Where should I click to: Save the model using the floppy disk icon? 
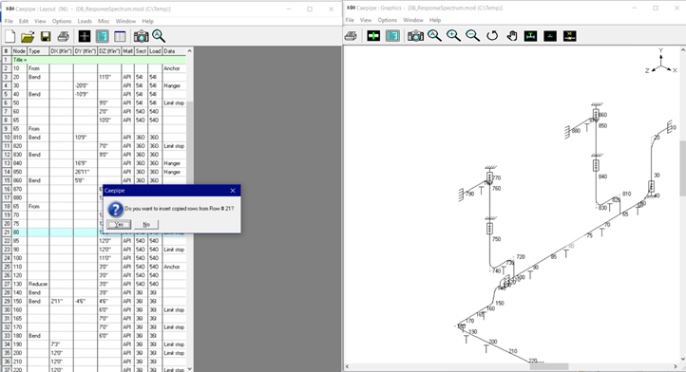(46, 36)
